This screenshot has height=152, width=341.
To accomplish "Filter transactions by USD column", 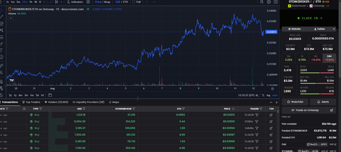I will 84,109.
